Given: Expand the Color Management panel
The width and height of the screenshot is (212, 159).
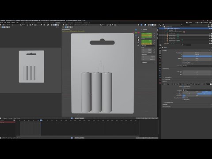Looking at the screenshot, I should 168,102.
